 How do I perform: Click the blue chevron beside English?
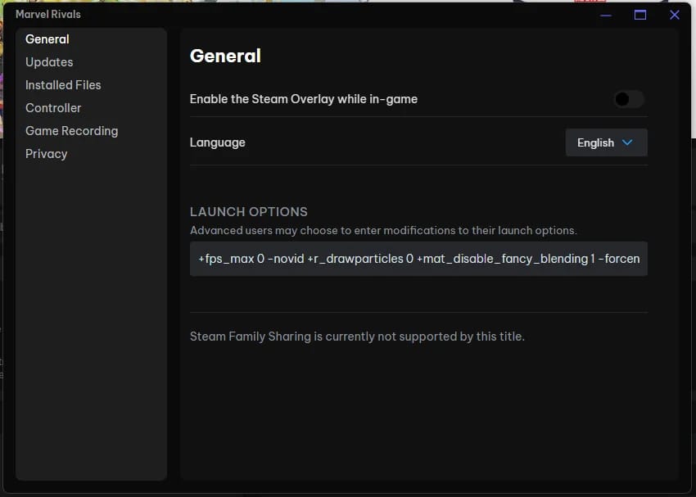coord(627,142)
